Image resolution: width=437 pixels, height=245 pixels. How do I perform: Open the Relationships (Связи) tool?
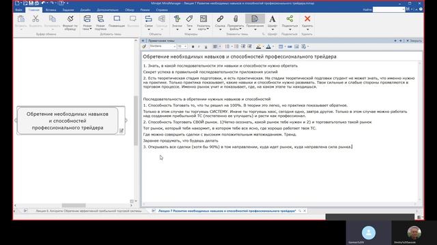pyautogui.click(x=149, y=19)
